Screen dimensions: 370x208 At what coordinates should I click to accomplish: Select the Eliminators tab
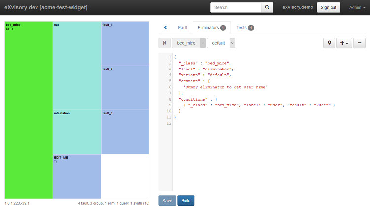point(211,28)
